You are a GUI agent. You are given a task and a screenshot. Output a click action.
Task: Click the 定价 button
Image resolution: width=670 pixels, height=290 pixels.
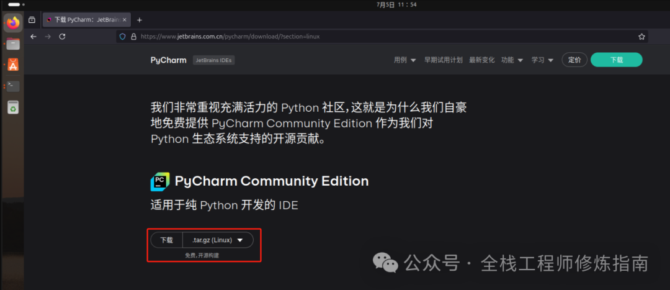pyautogui.click(x=574, y=60)
